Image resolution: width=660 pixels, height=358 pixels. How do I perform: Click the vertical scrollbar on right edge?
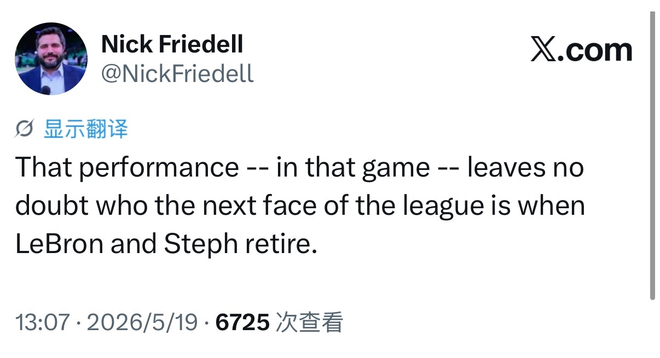pos(652,155)
